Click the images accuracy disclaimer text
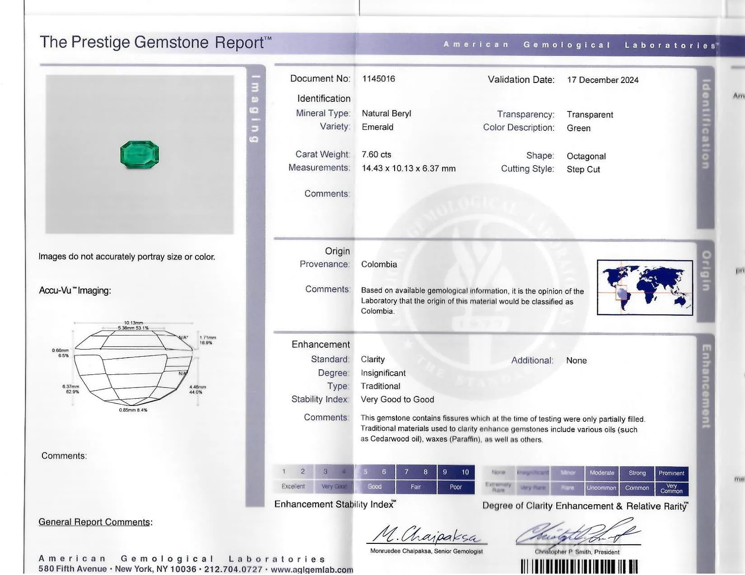 (127, 257)
